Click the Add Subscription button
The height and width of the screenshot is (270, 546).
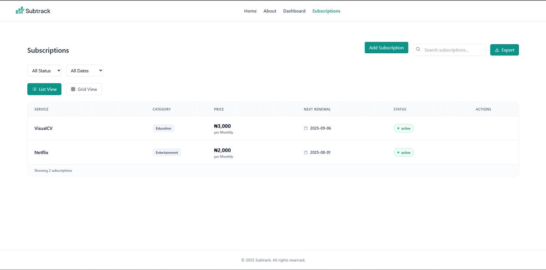point(386,48)
